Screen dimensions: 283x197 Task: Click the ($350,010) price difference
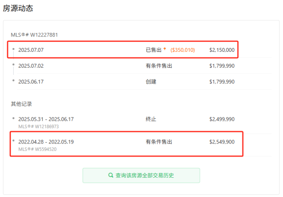183,50
